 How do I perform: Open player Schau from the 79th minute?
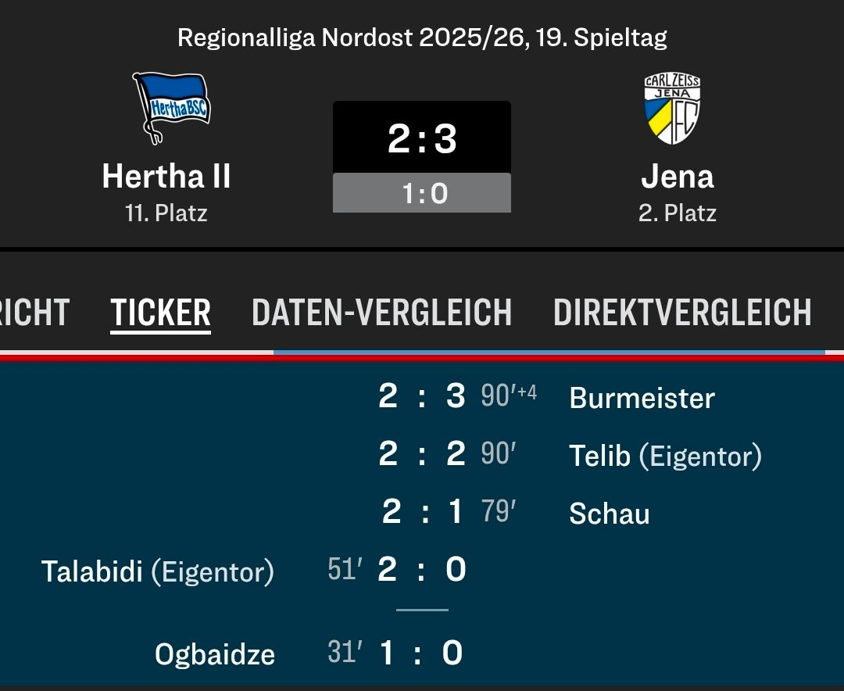point(610,514)
